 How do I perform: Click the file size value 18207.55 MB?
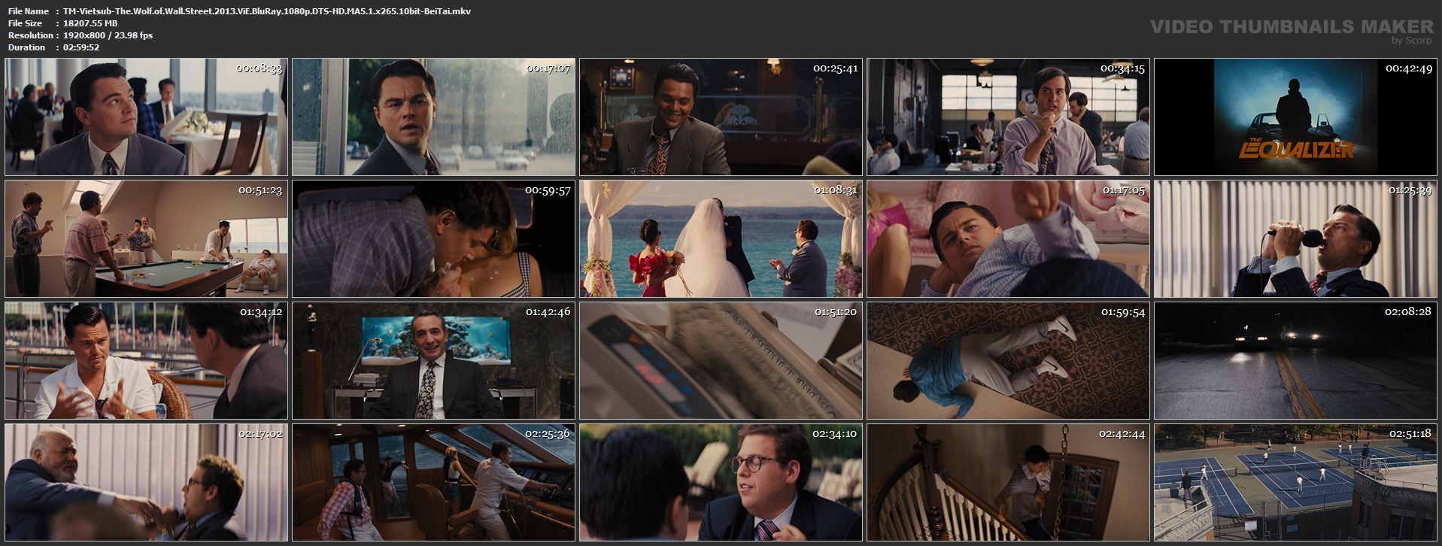click(90, 23)
